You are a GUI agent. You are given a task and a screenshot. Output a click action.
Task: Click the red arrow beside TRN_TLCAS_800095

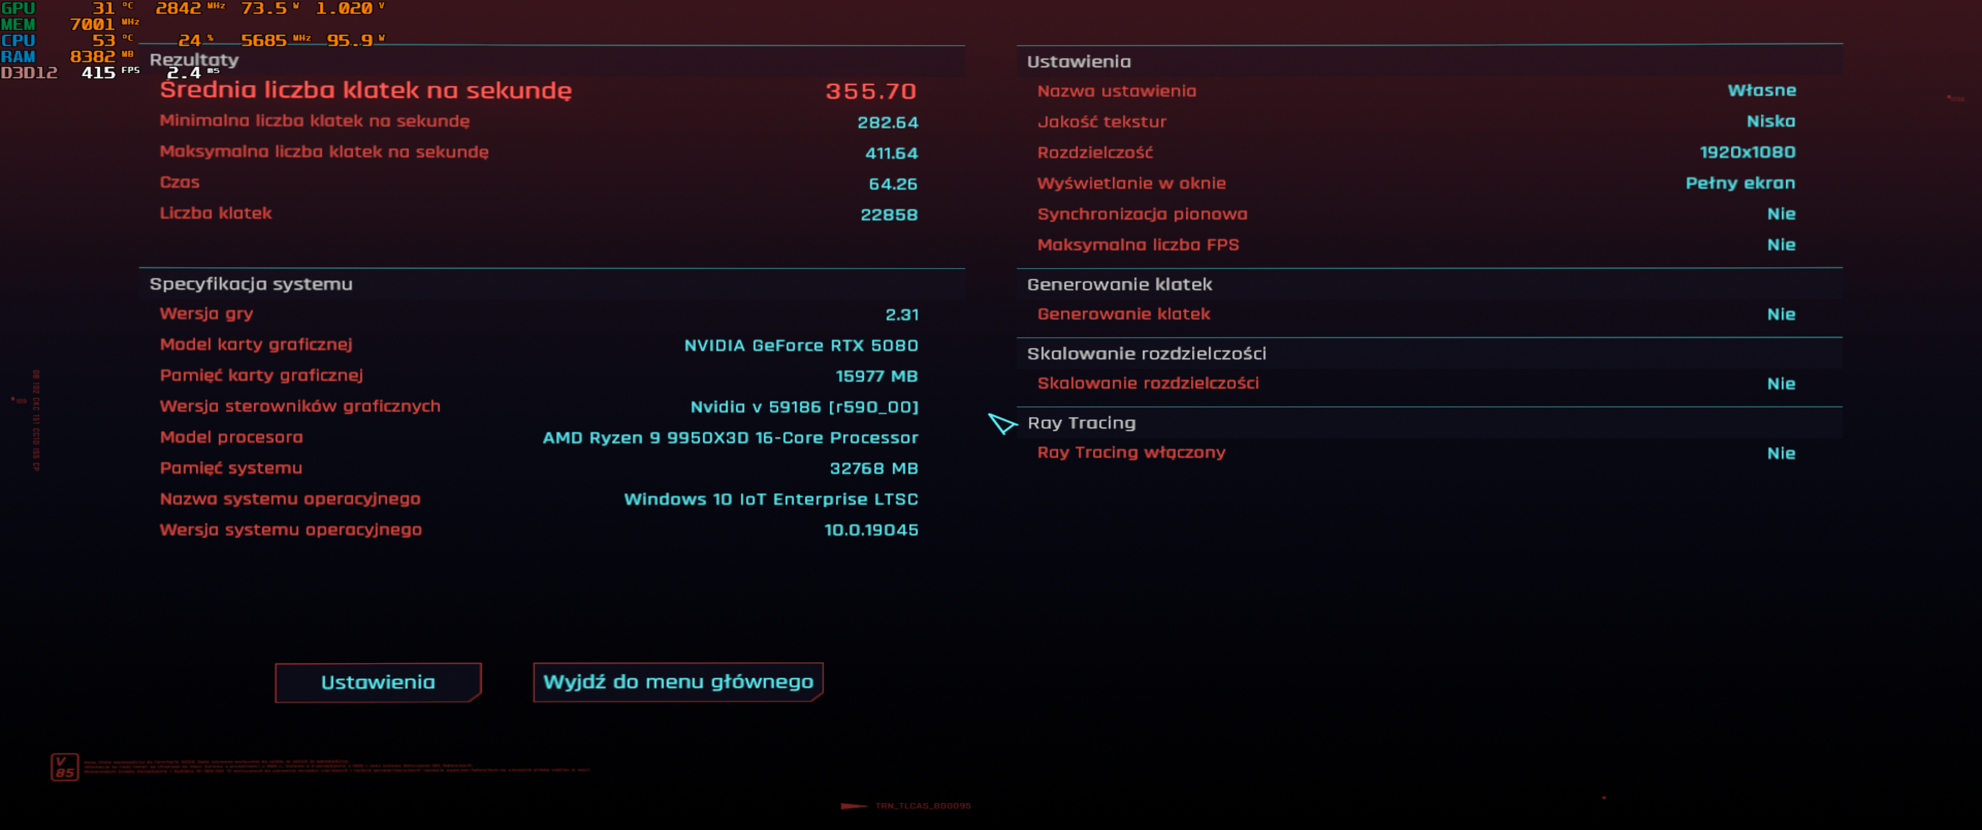(x=853, y=806)
